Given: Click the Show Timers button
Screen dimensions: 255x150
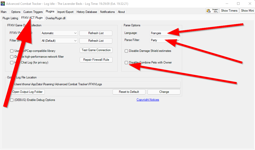Looking at the screenshot, I should (229, 11).
